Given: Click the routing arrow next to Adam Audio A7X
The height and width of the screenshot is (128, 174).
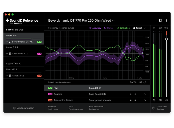Looking at the screenshot, I should click(x=7, y=54).
